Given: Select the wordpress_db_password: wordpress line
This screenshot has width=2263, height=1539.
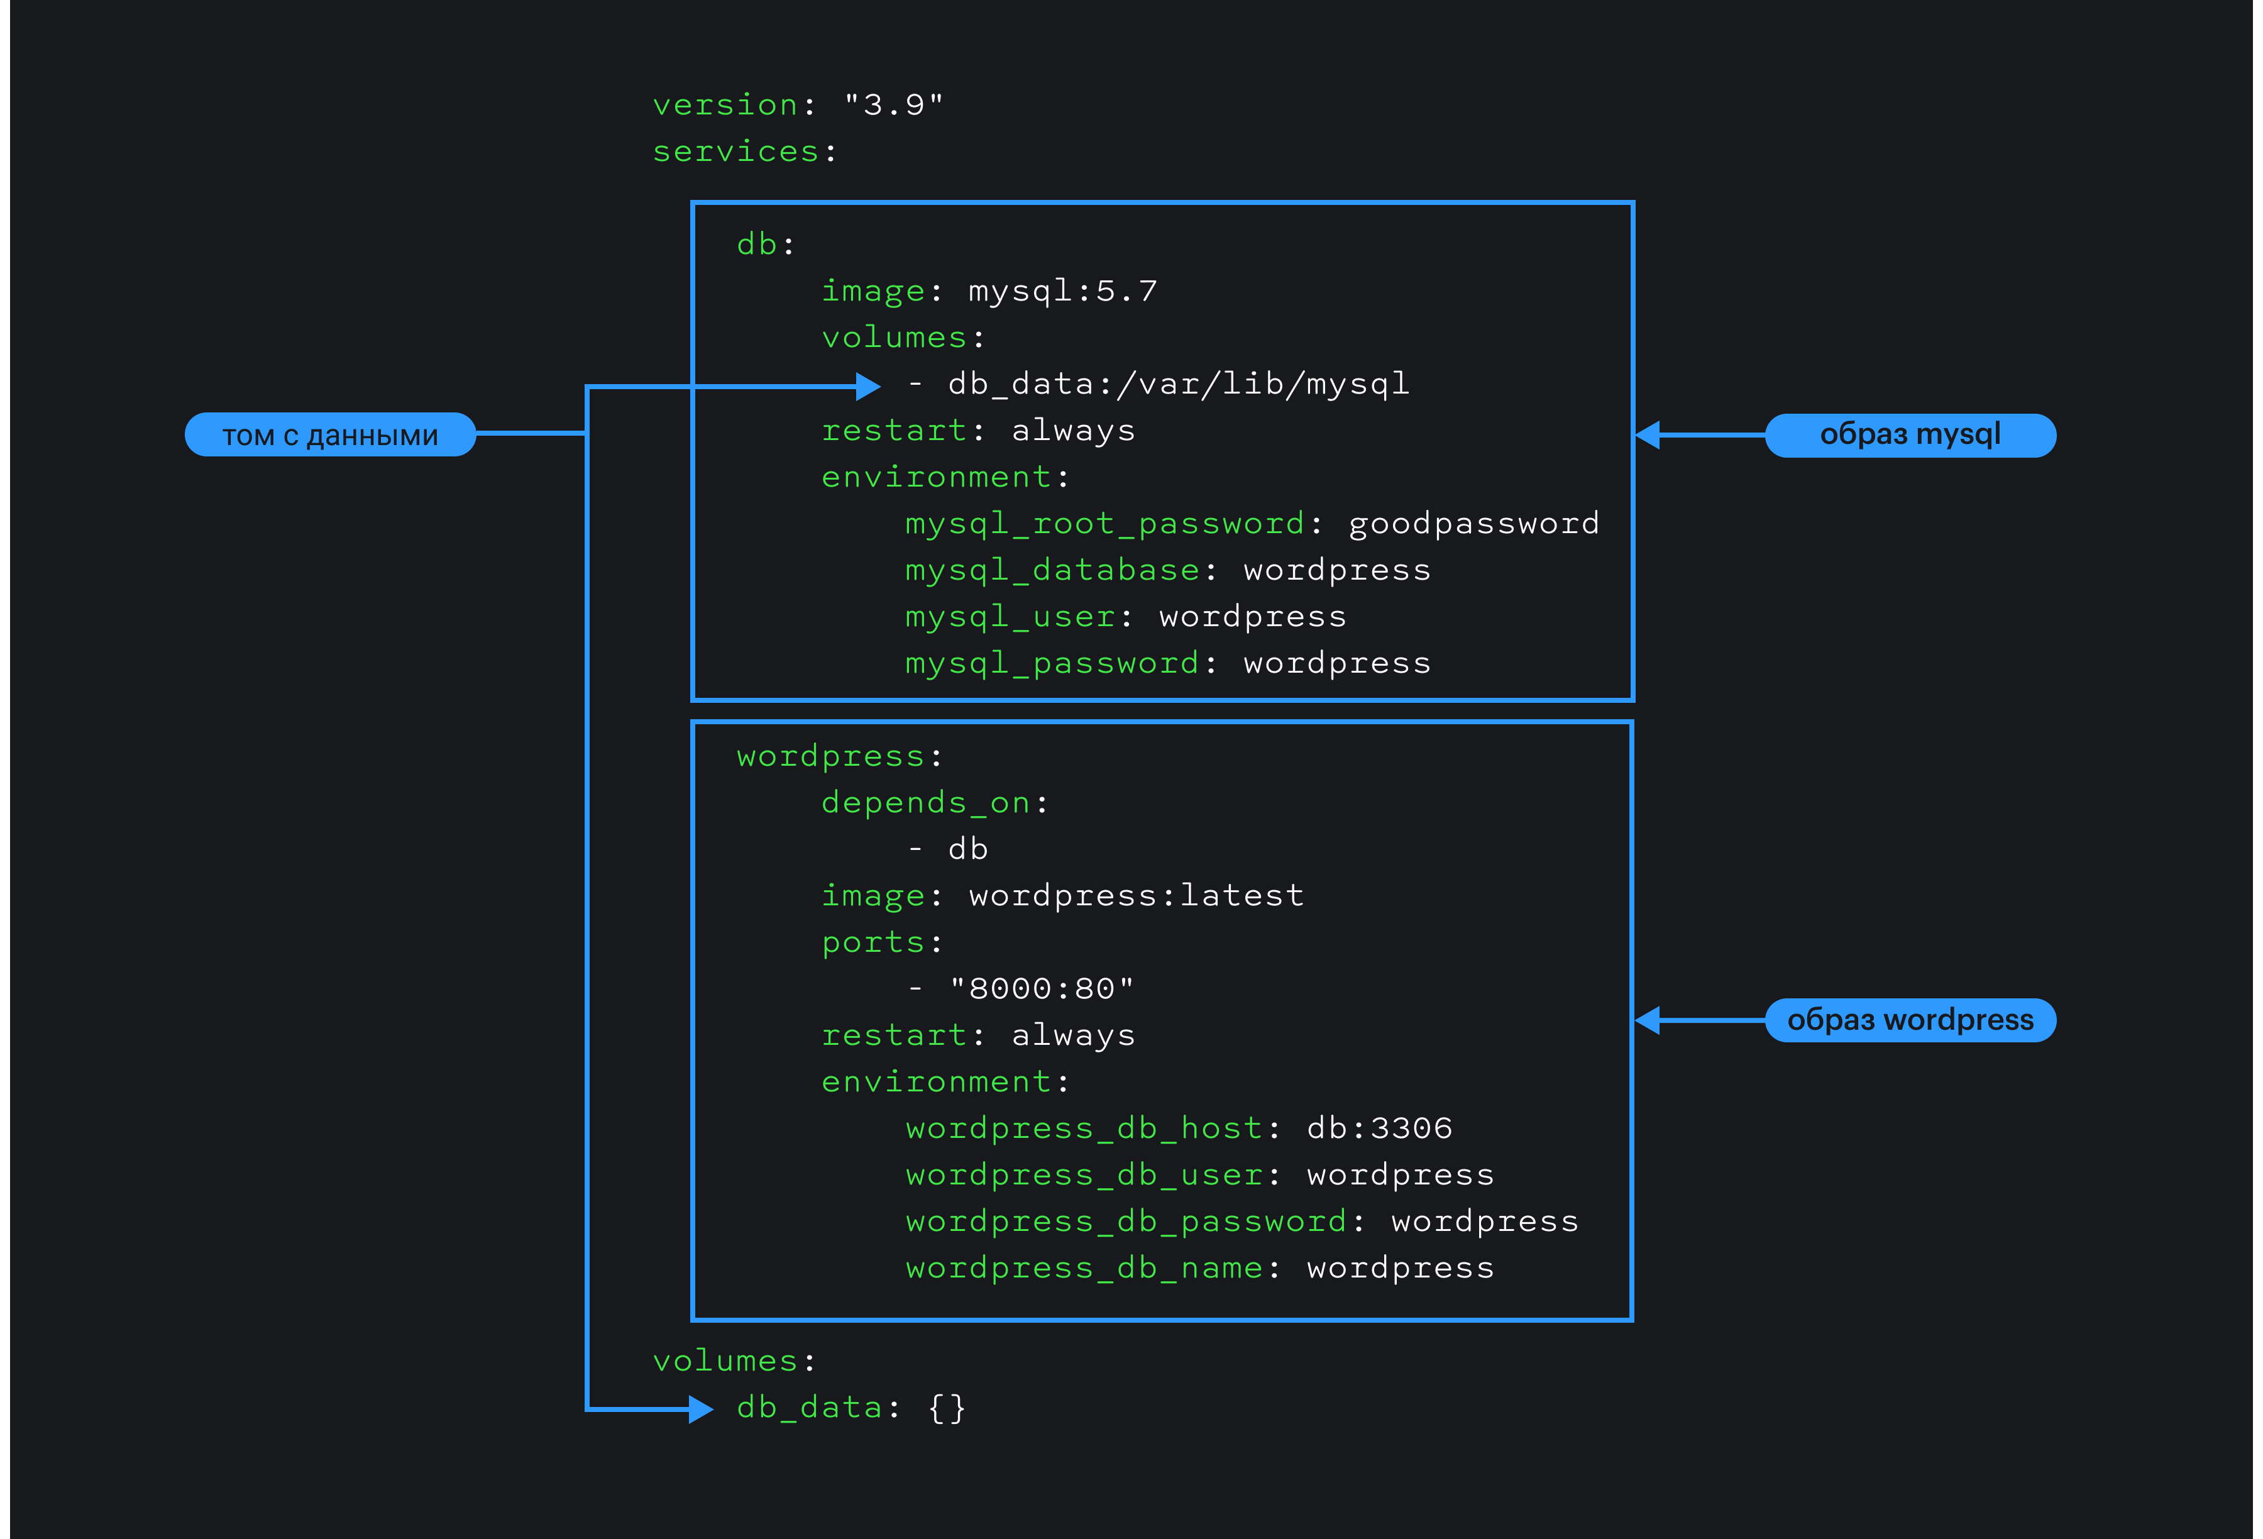Looking at the screenshot, I should click(x=1242, y=1222).
